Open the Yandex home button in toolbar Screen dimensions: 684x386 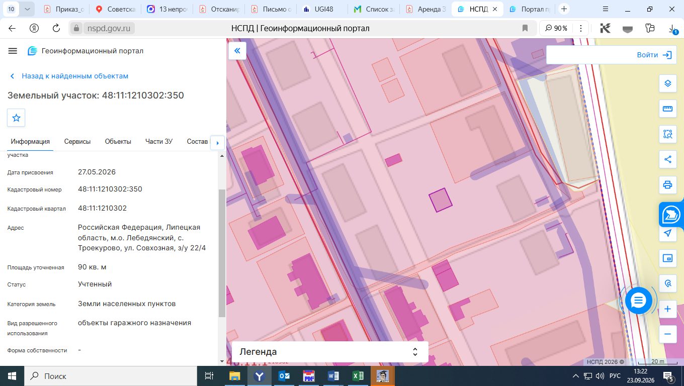(x=34, y=28)
